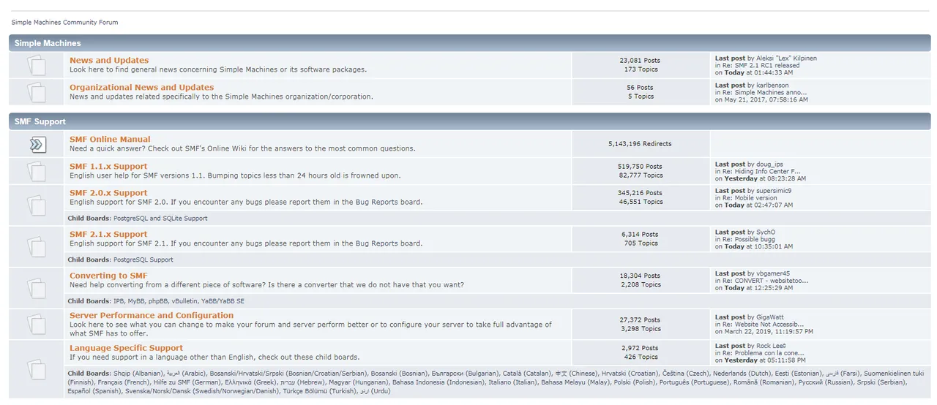Viewport: 937px width, 405px height.
Task: Click the Simple Machines Community Forum breadcrumb
Action: click(x=64, y=23)
